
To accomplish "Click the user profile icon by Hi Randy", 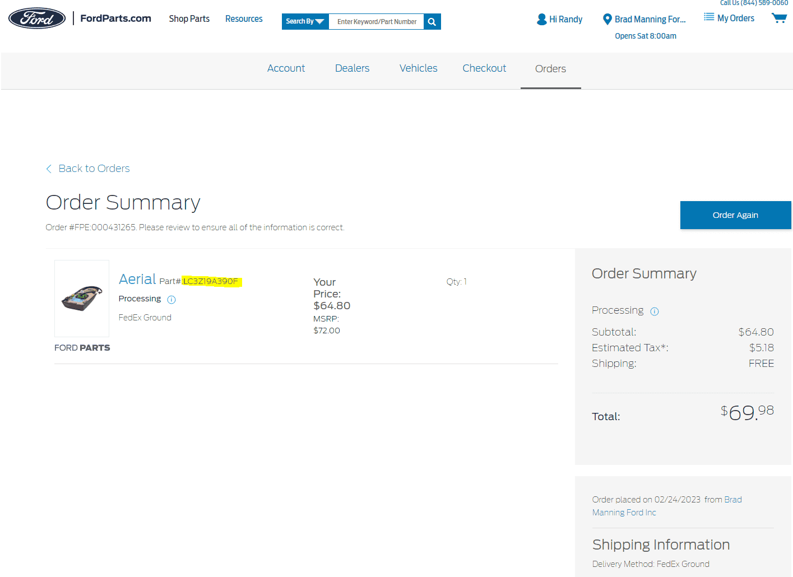I will (x=541, y=20).
